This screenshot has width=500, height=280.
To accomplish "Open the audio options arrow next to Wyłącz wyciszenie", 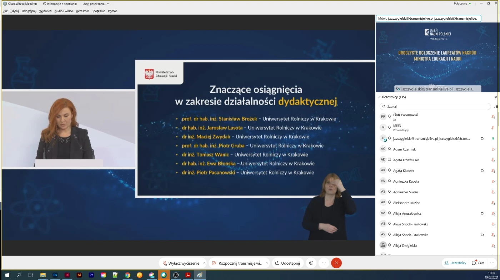I will click(204, 263).
